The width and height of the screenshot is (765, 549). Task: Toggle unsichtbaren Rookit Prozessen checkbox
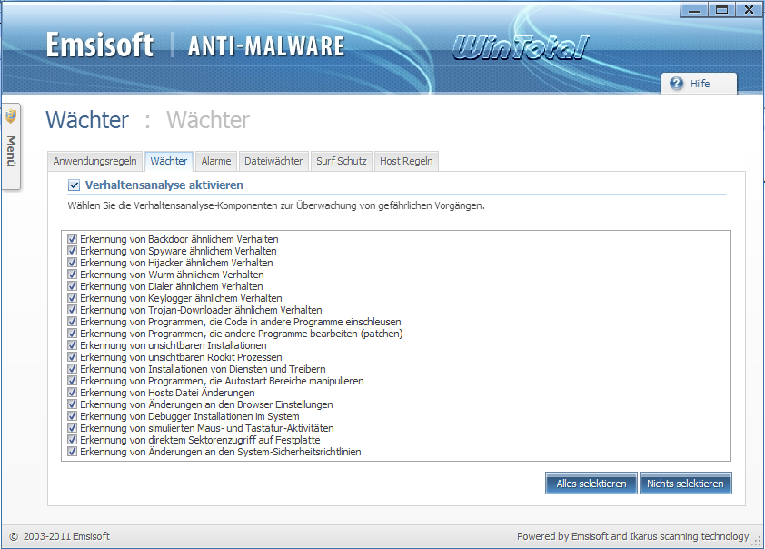[72, 357]
